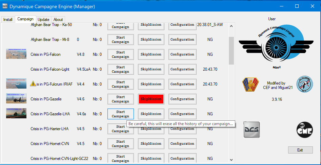Screen dimensions: 321x165
Task: Select PG-Fulcrum IRIAF campaign thumbnail
Action: 16,84
